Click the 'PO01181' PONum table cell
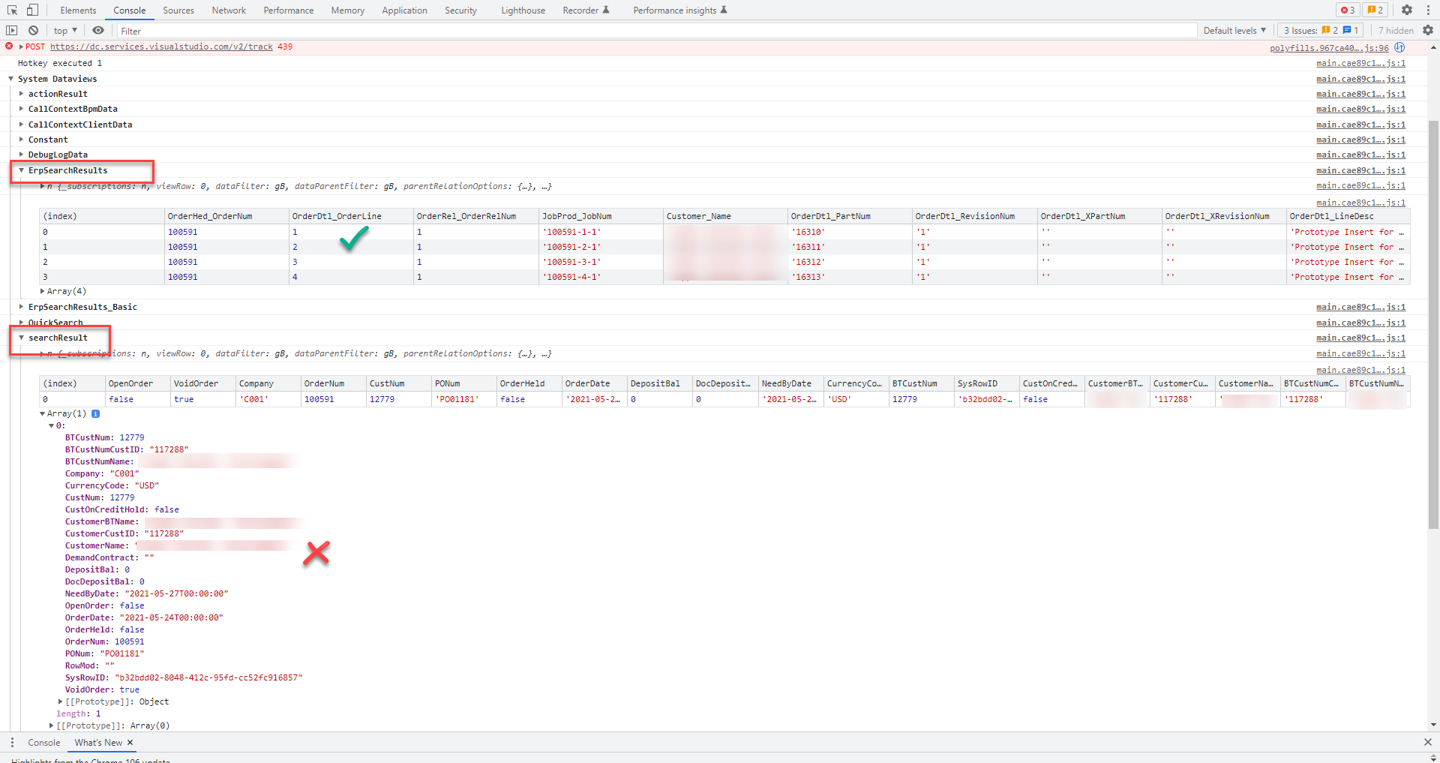This screenshot has height=763, width=1440. click(464, 399)
